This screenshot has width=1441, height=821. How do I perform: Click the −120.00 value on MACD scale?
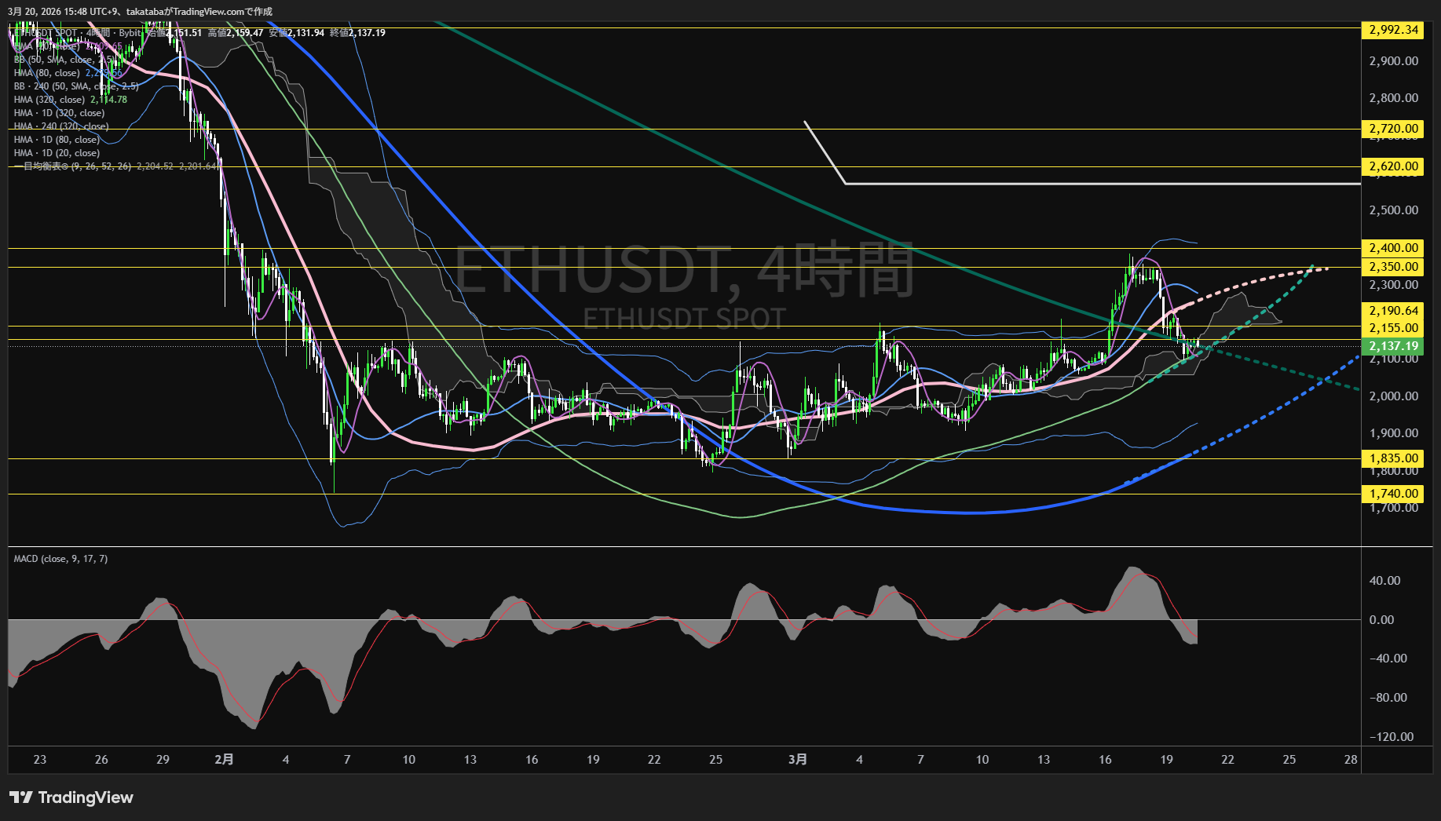tap(1392, 737)
